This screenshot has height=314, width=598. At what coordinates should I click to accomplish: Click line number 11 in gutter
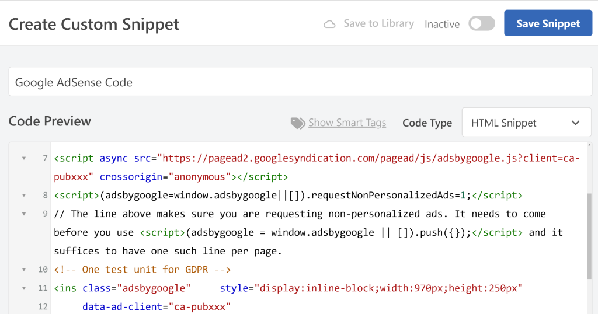coord(43,288)
